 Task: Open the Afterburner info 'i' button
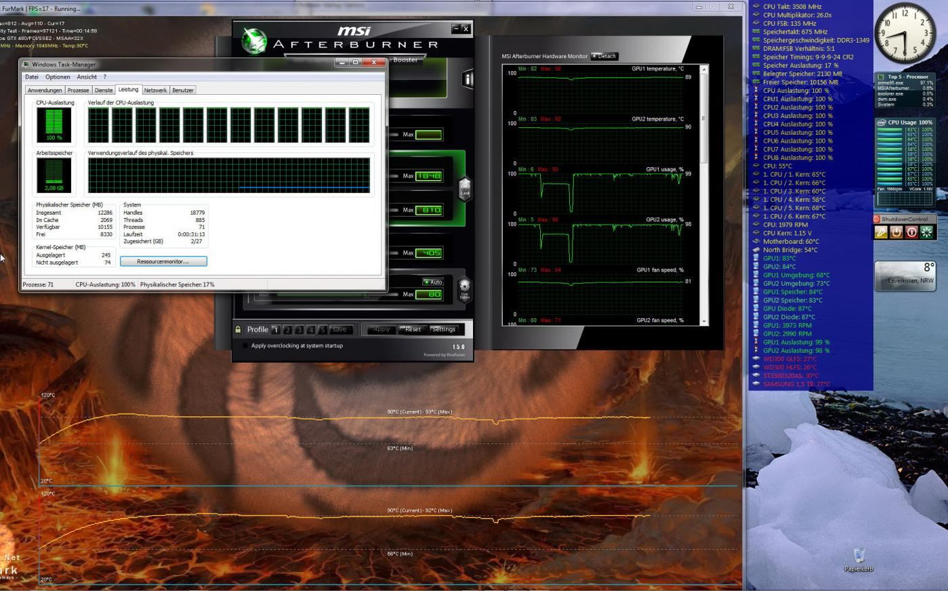(x=468, y=79)
